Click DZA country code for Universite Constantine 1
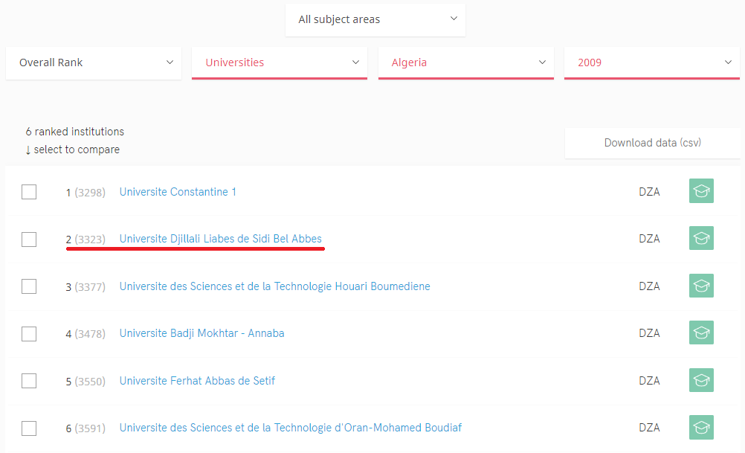The height and width of the screenshot is (453, 745). tap(649, 192)
